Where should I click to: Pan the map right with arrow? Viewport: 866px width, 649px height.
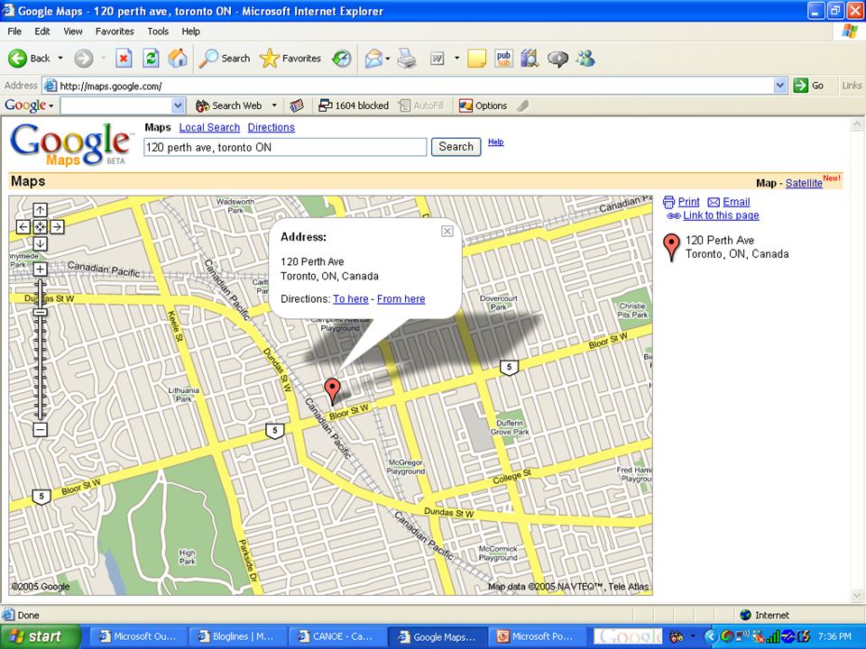pos(58,227)
